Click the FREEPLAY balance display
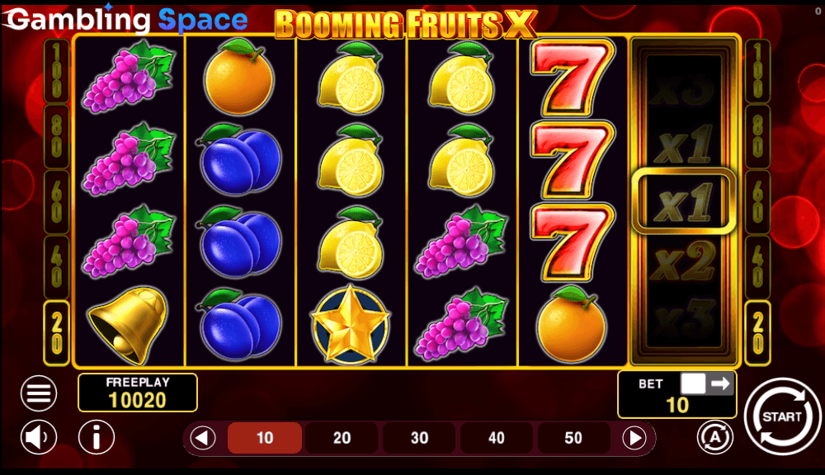Viewport: 825px width, 475px height. tap(138, 393)
